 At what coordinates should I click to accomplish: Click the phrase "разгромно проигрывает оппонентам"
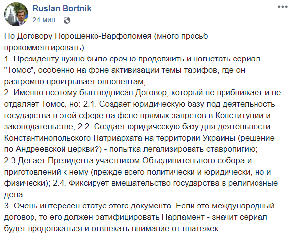74,81
